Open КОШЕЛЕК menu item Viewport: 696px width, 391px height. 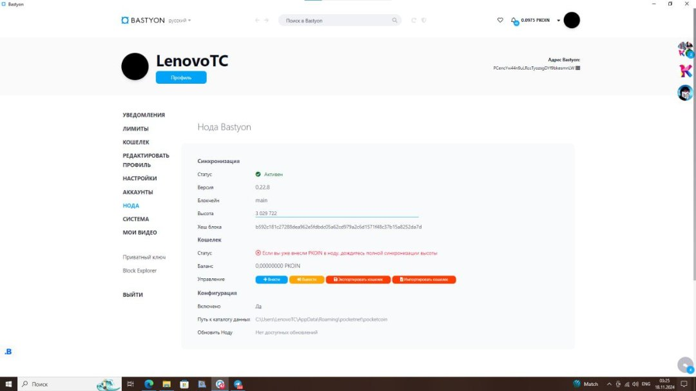click(136, 142)
